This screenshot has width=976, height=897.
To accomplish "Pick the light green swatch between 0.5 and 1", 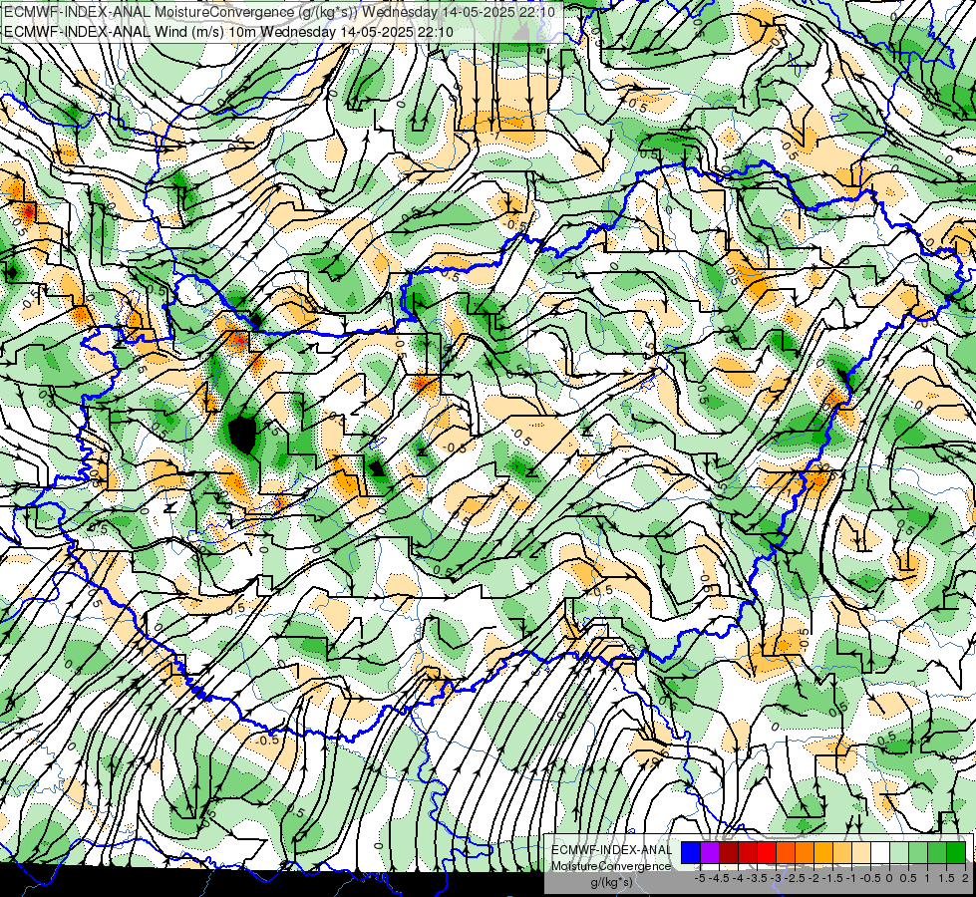I will (918, 853).
